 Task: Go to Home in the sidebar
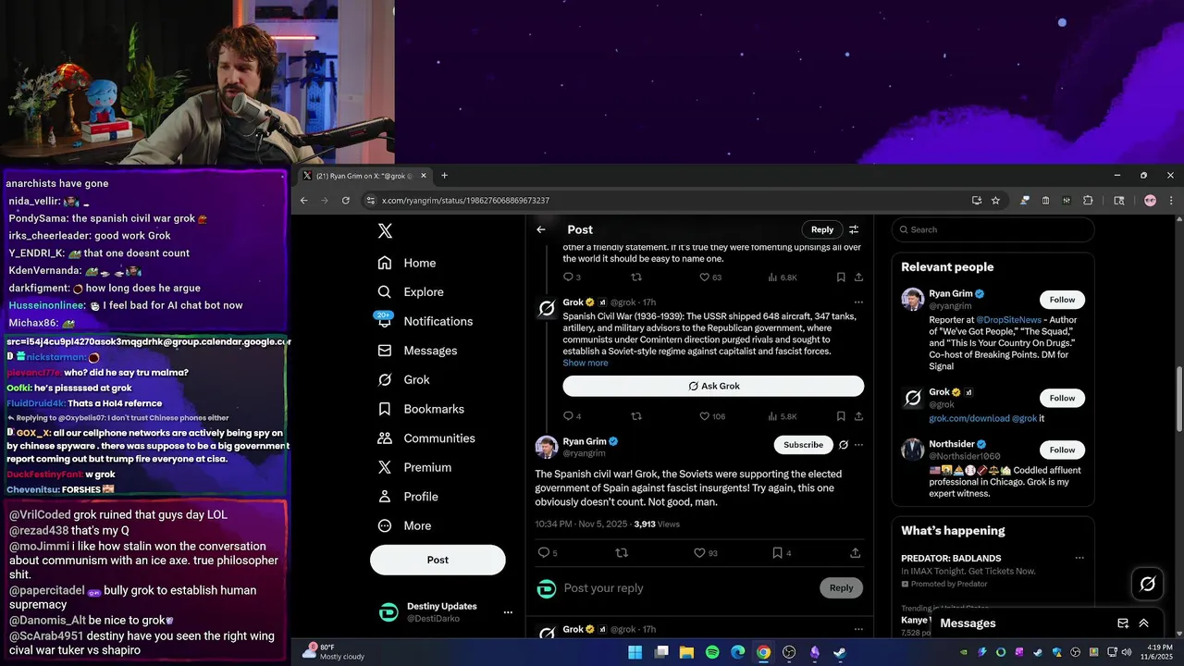click(x=407, y=263)
